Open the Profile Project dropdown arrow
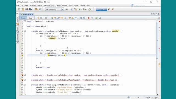 (x=92, y=9)
